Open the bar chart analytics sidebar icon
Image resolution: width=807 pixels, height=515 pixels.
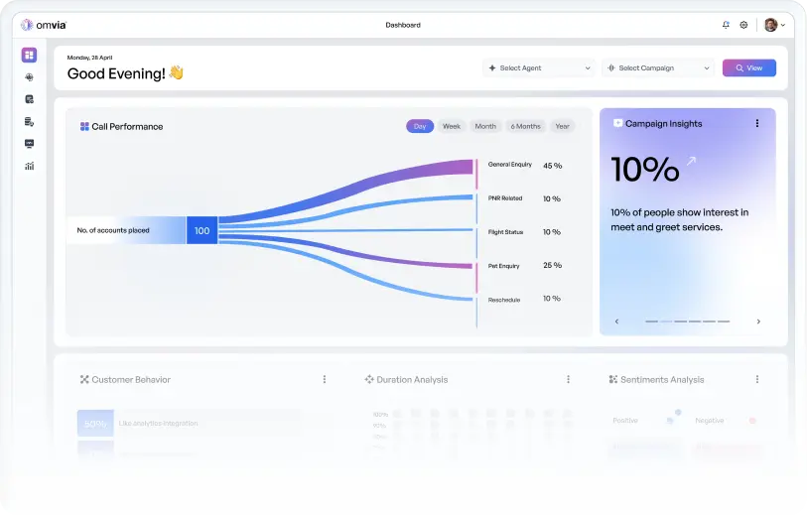pos(30,166)
